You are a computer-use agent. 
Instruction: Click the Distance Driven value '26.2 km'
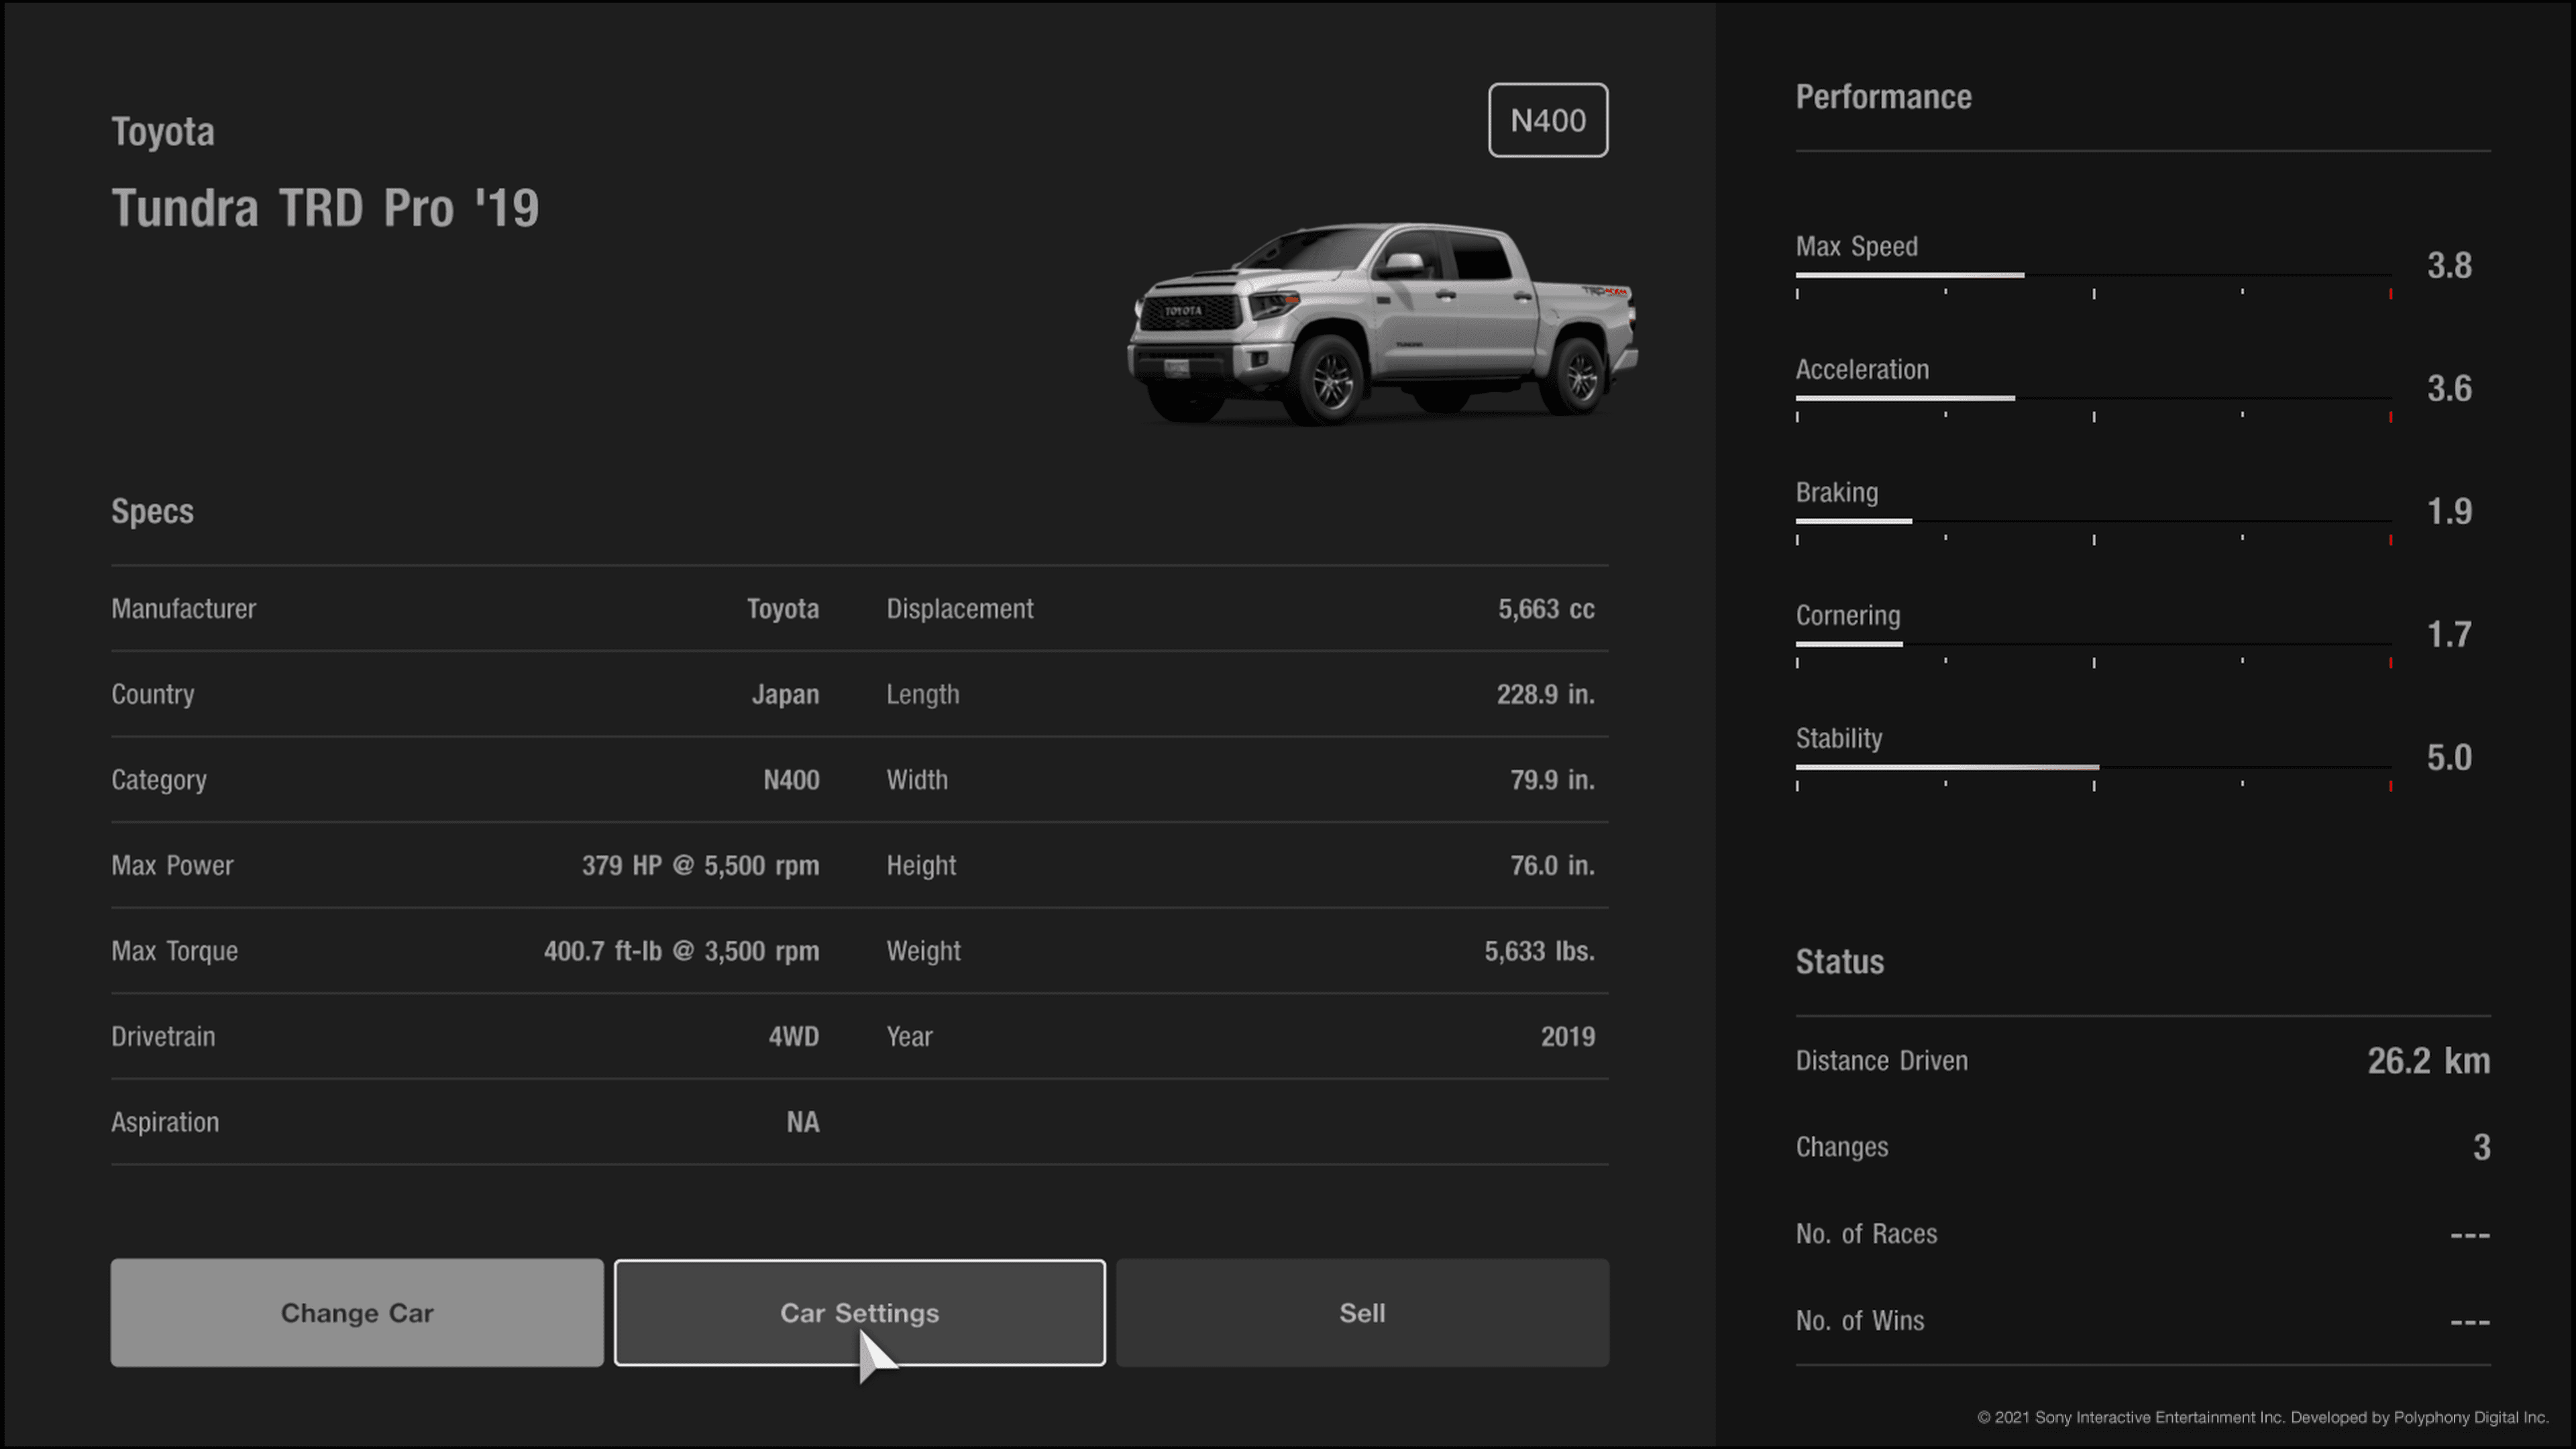[x=2428, y=1061]
